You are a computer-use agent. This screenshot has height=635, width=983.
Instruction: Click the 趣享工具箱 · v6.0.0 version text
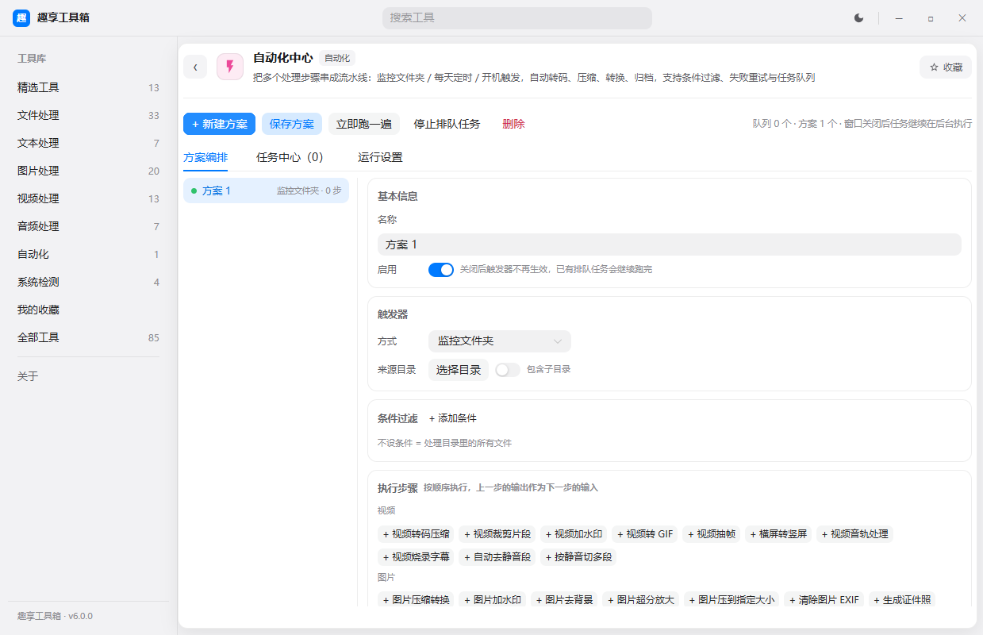tap(55, 616)
